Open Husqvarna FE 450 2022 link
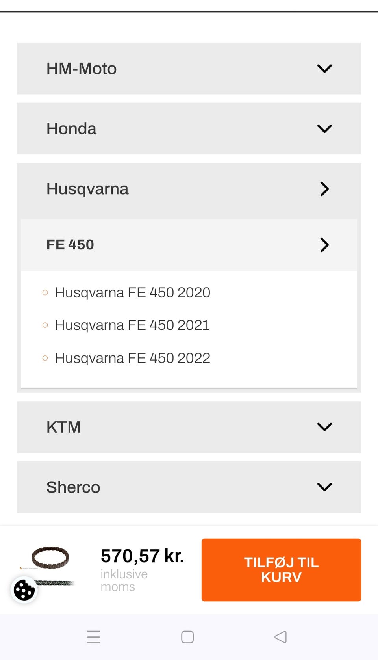Viewport: 378px width, 660px height. [x=132, y=358]
